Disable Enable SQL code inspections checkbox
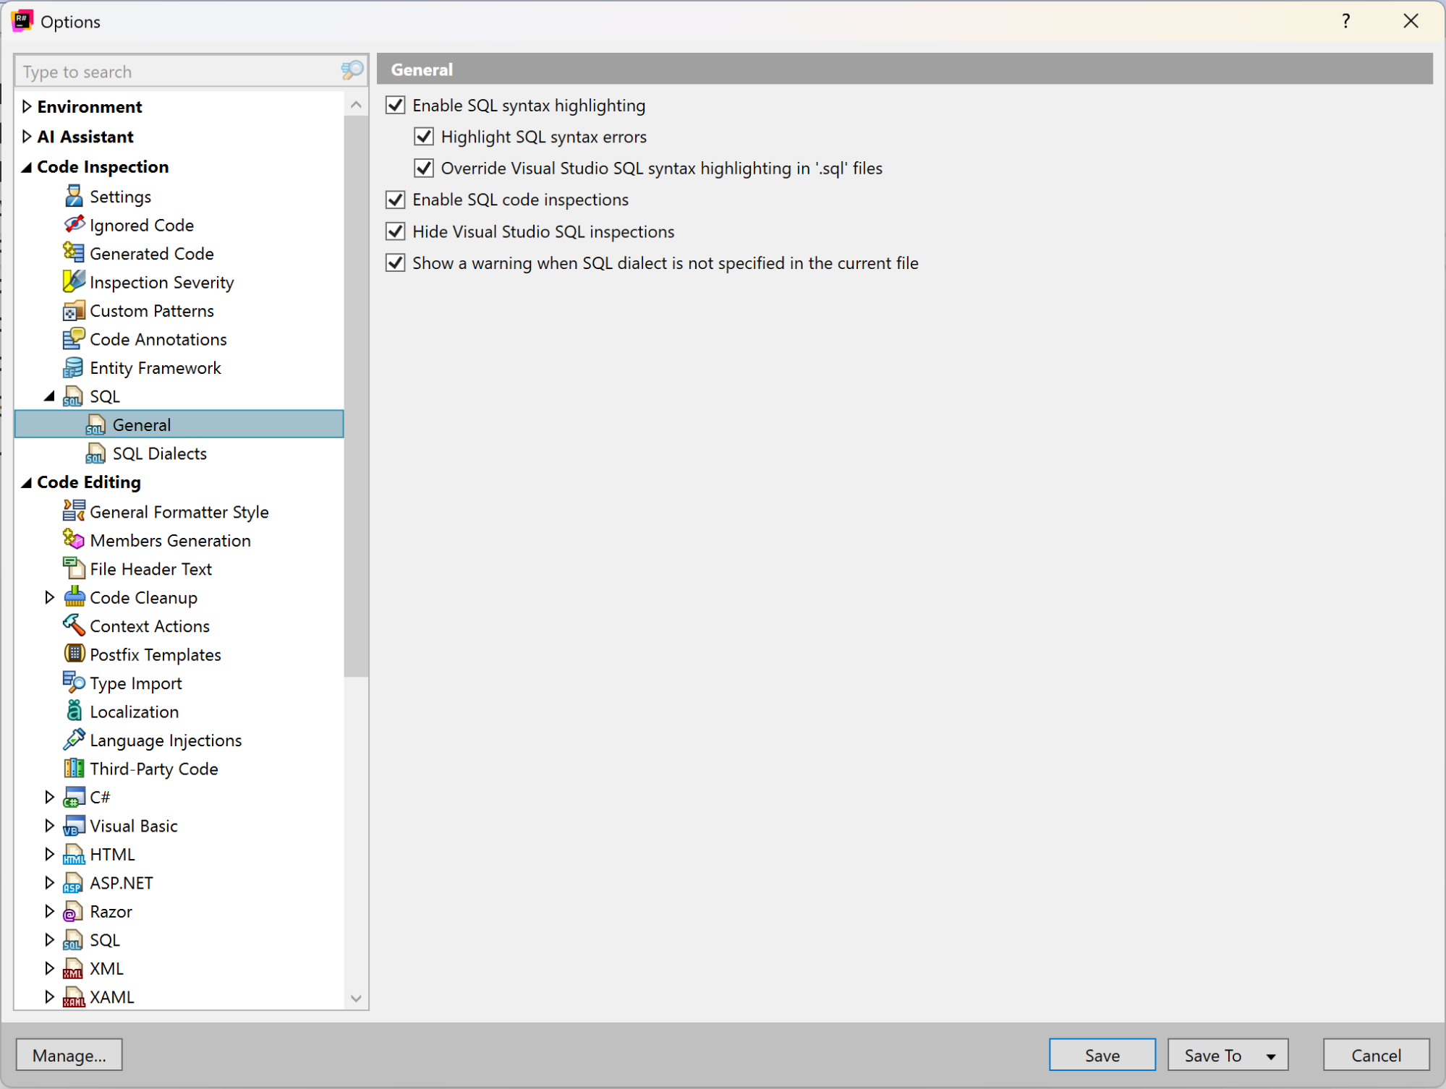 pyautogui.click(x=396, y=200)
